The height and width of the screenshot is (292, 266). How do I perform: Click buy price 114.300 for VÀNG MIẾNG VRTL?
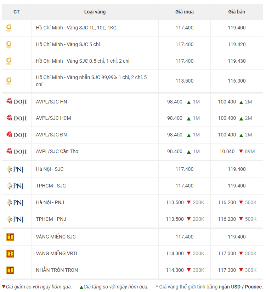[x=175, y=253]
